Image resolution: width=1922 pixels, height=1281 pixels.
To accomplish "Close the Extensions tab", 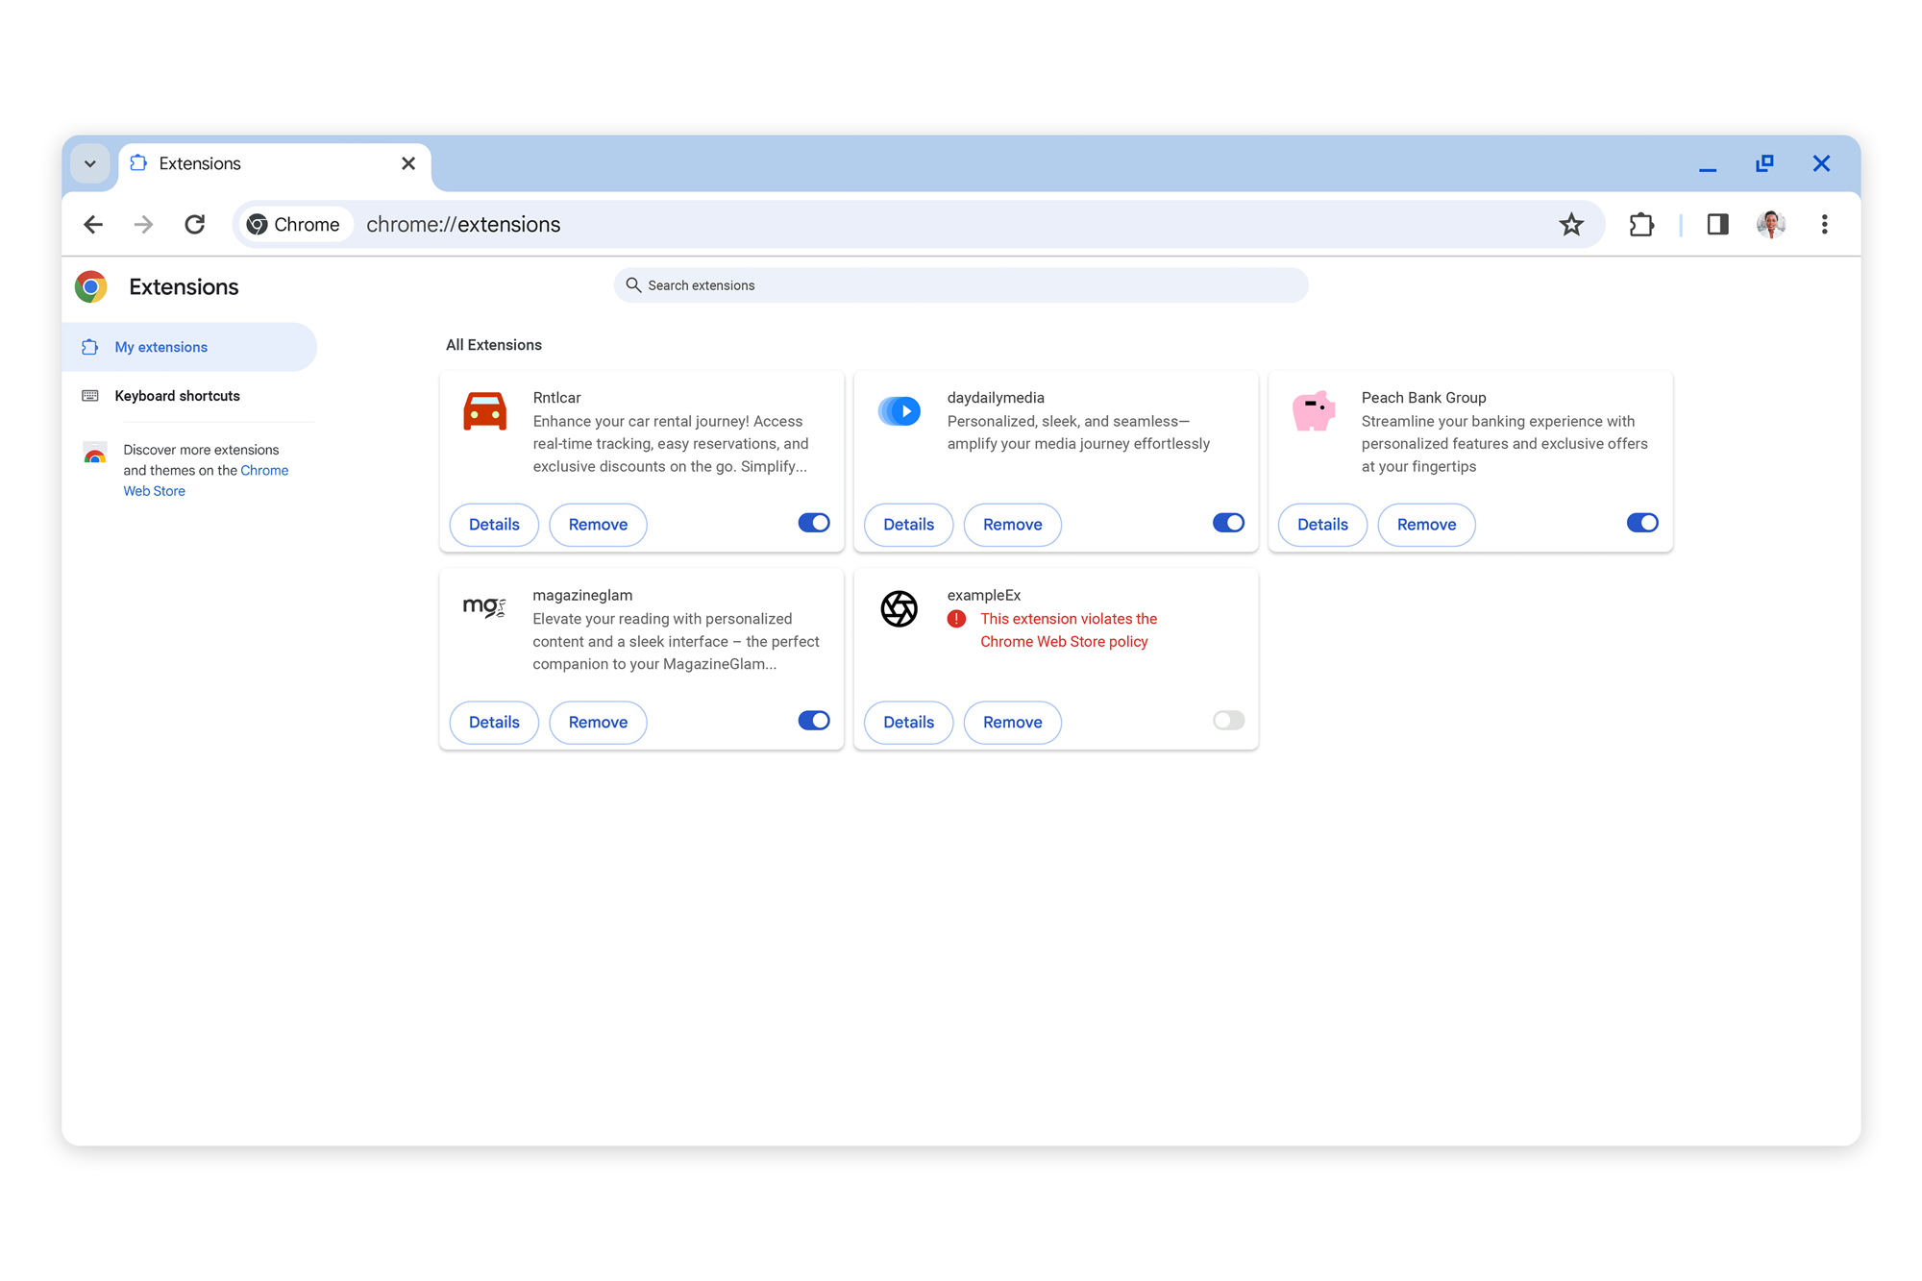I will [408, 163].
